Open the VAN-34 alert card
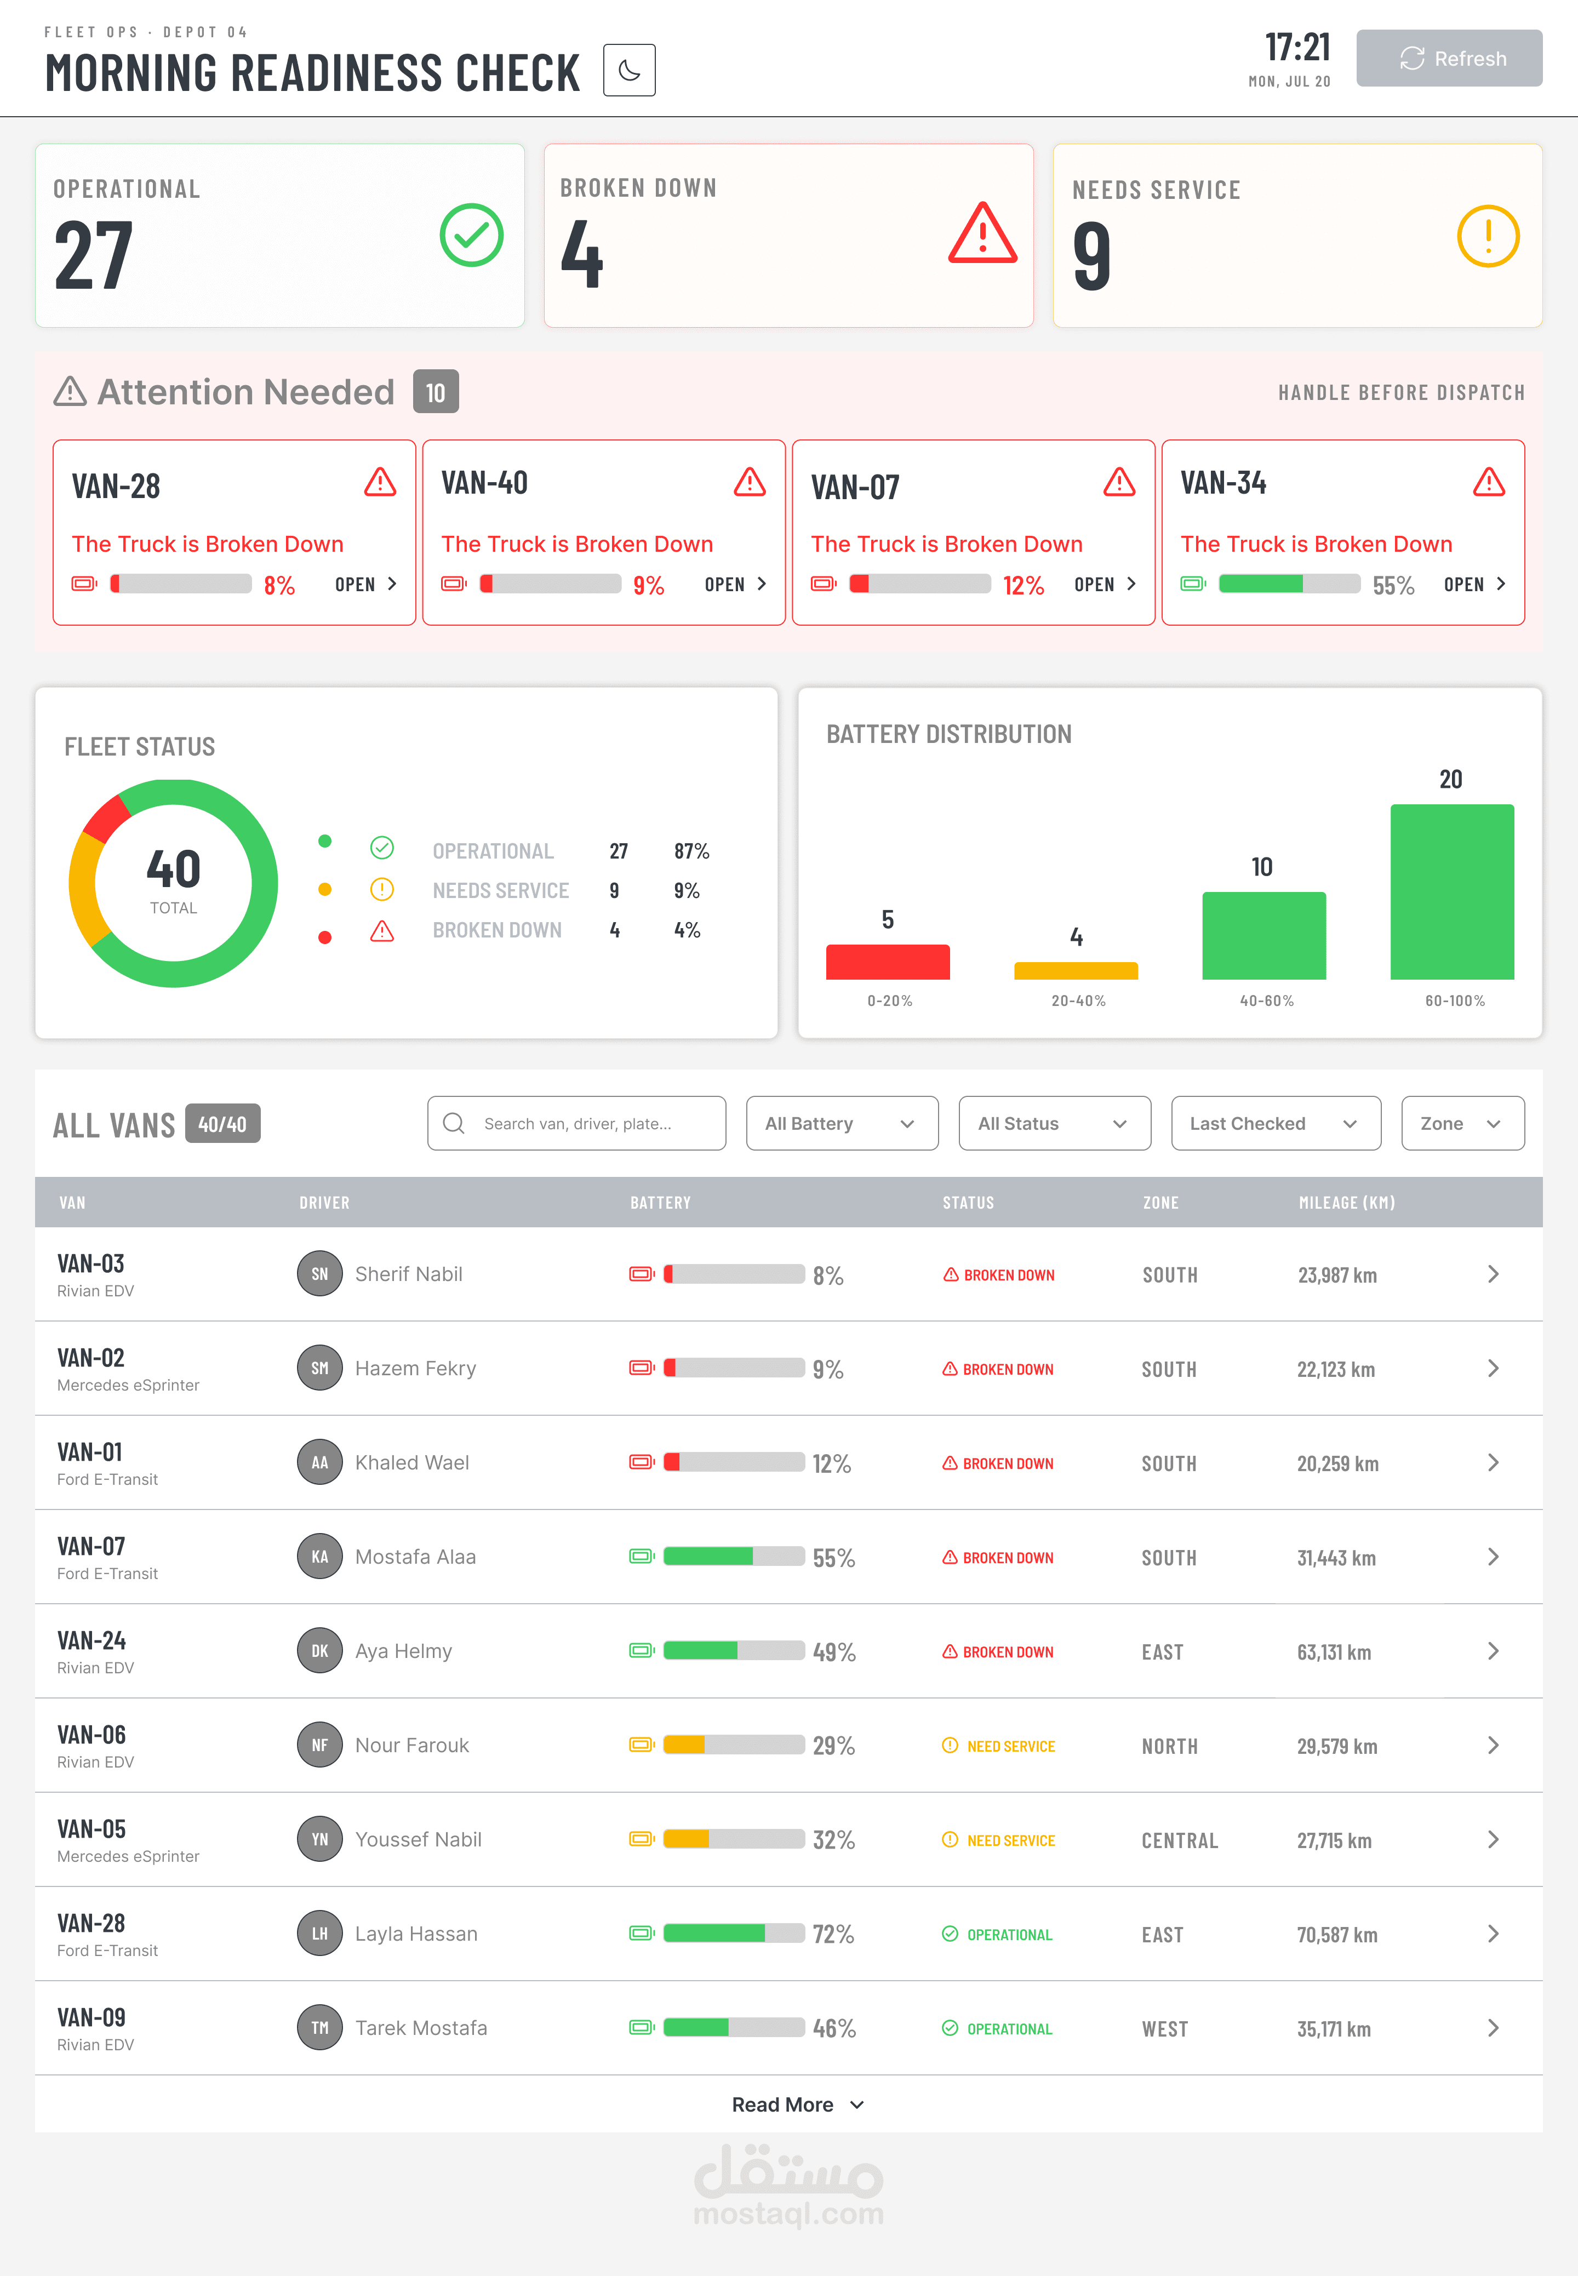 (1475, 584)
